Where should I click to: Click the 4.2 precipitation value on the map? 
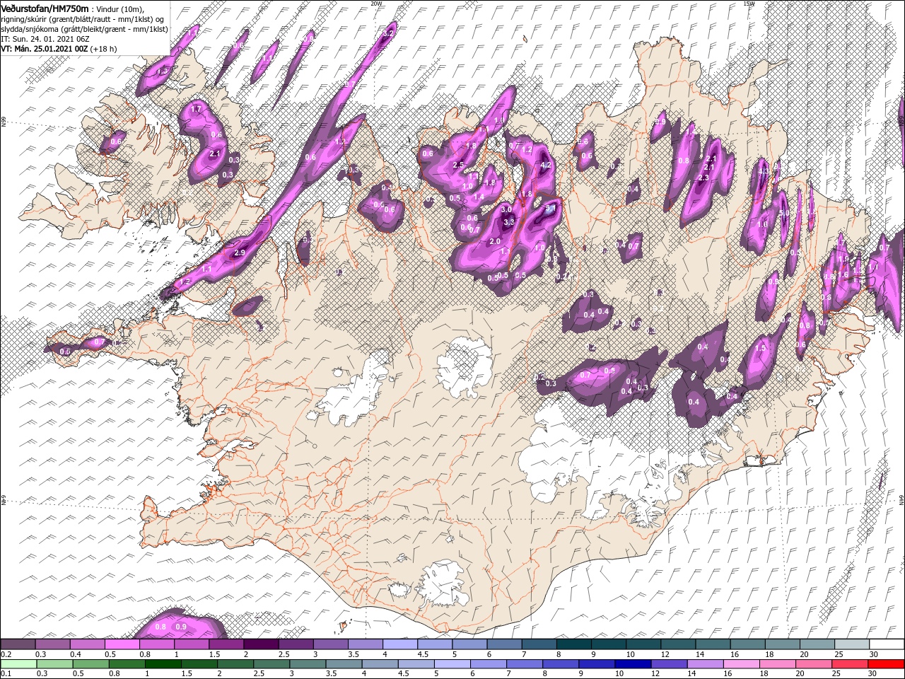pyautogui.click(x=545, y=165)
